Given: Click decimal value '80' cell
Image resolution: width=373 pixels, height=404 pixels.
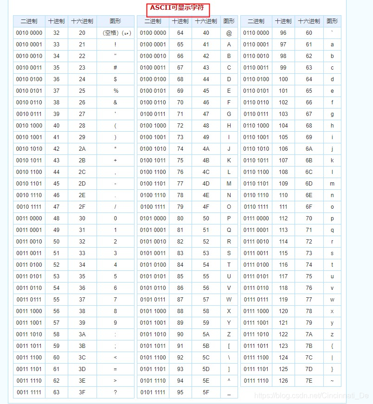Looking at the screenshot, I should click(x=180, y=218).
